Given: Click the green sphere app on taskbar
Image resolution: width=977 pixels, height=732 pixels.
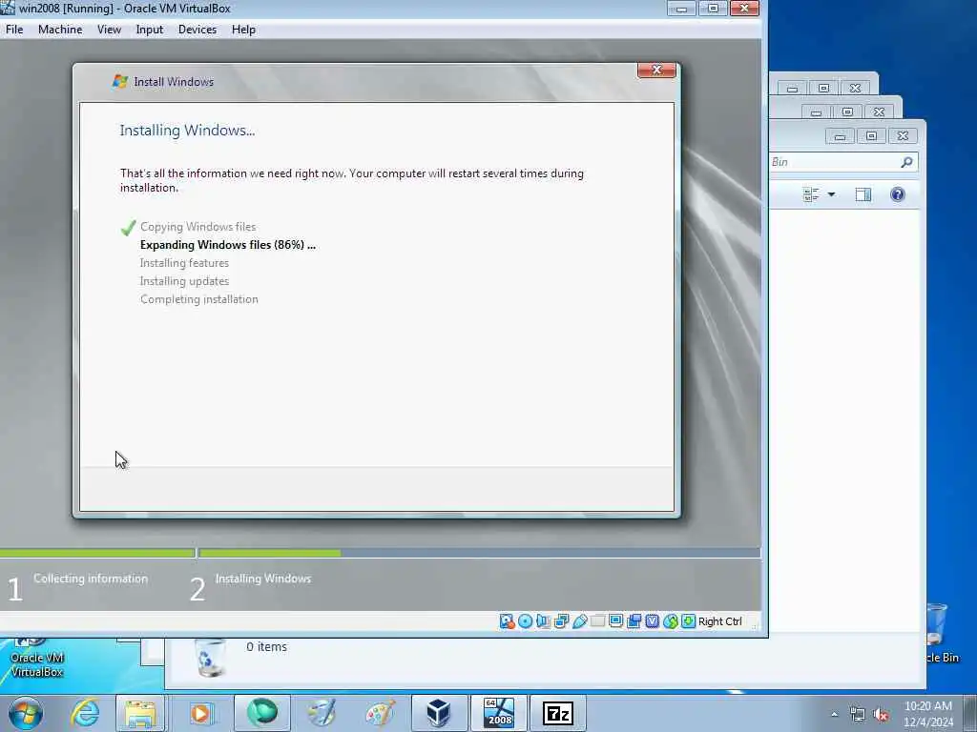Looking at the screenshot, I should pyautogui.click(x=262, y=713).
